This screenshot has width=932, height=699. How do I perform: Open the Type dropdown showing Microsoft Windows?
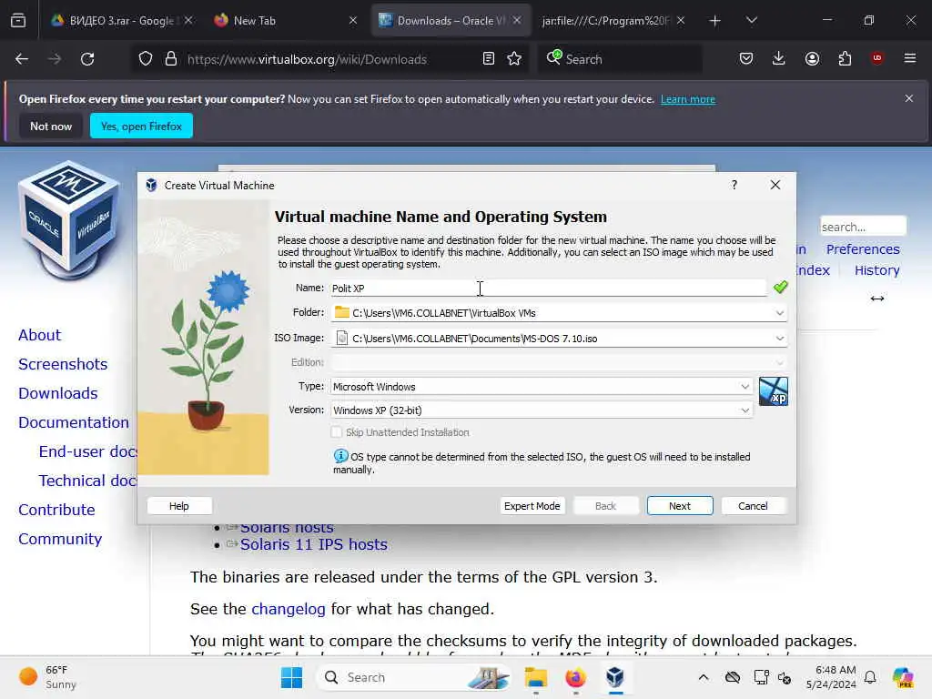pos(542,386)
